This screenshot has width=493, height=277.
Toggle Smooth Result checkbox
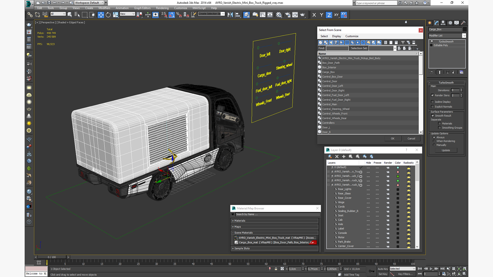(x=433, y=116)
